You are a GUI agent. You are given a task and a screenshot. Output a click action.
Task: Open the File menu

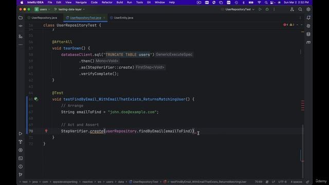(x=50, y=3)
